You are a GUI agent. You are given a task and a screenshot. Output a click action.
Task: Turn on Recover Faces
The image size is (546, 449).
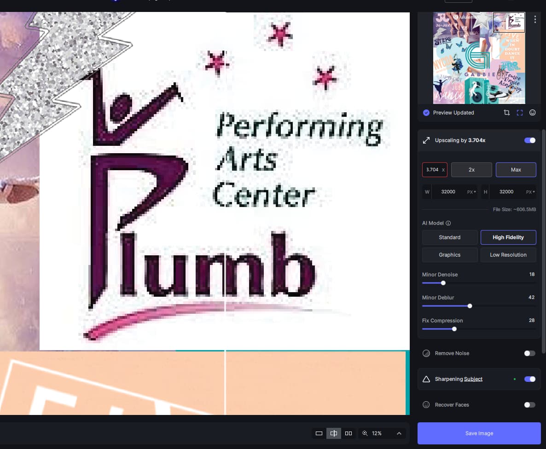(530, 405)
